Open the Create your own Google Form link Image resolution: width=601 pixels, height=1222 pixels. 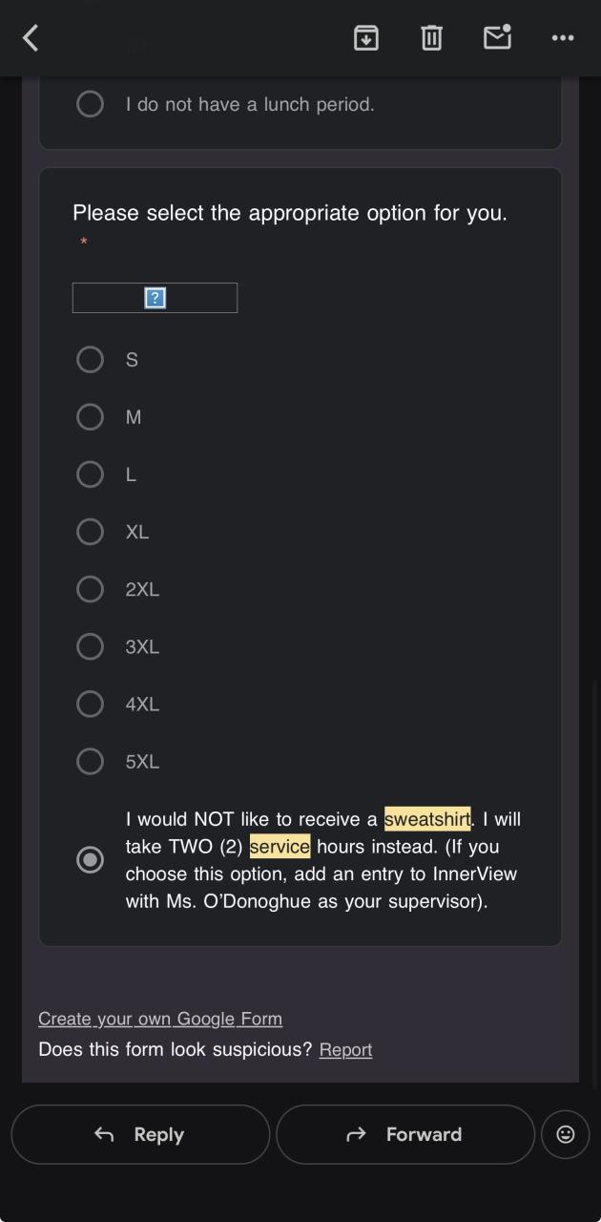click(160, 1019)
